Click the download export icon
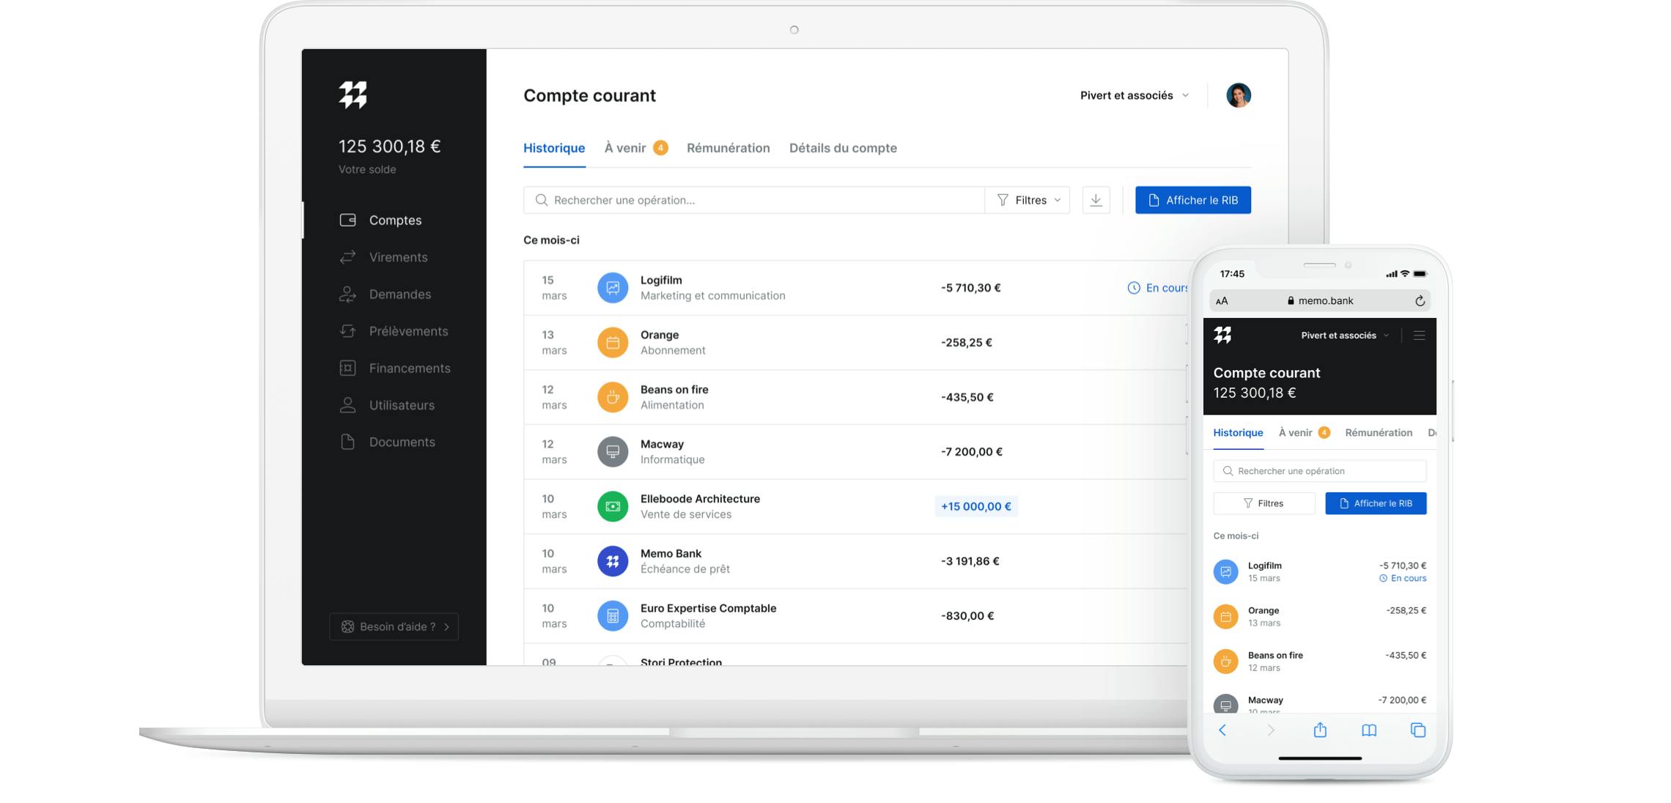1671x803 pixels. (x=1096, y=200)
